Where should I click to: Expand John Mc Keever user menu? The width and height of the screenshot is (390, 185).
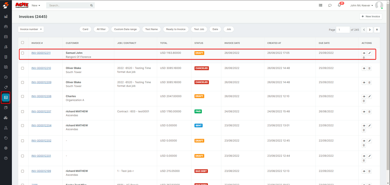point(361,5)
